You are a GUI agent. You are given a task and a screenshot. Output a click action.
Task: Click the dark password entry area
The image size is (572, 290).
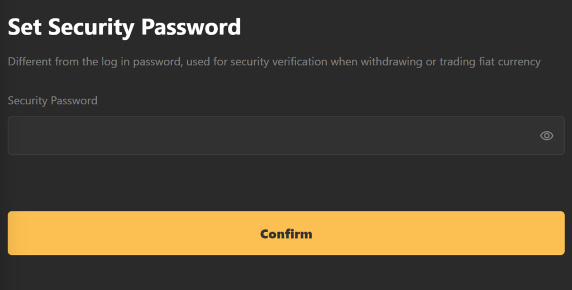coord(286,136)
